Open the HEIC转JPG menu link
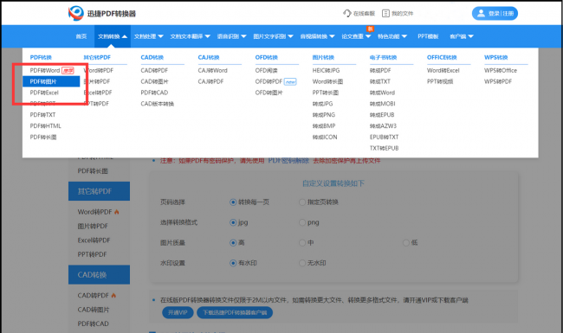 tap(326, 71)
